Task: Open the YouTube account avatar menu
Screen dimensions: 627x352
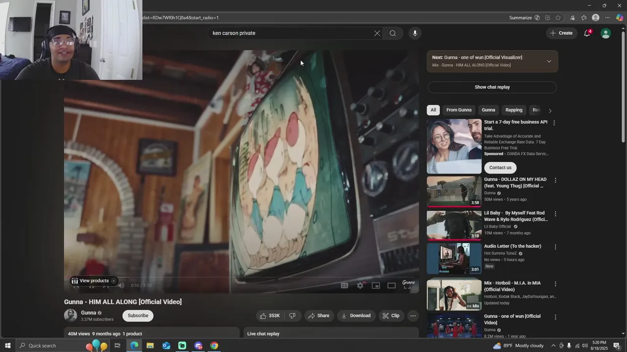Action: coord(606,33)
